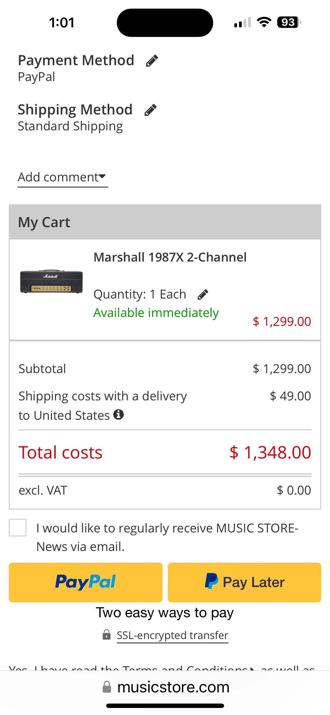Tap the musicstore.com address bar
This screenshot has width=330, height=715.
[x=173, y=687]
